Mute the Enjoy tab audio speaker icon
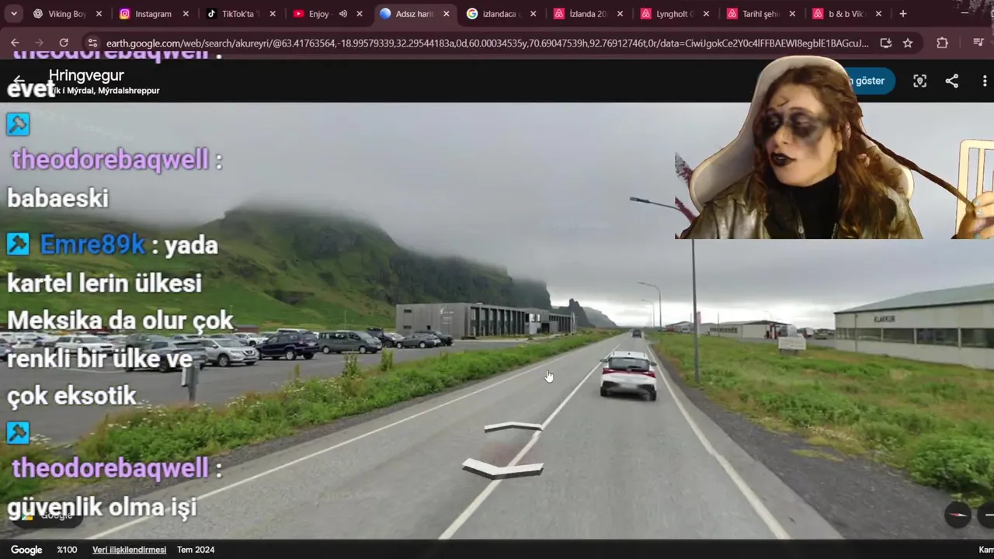Viewport: 994px width, 559px height. (x=343, y=14)
